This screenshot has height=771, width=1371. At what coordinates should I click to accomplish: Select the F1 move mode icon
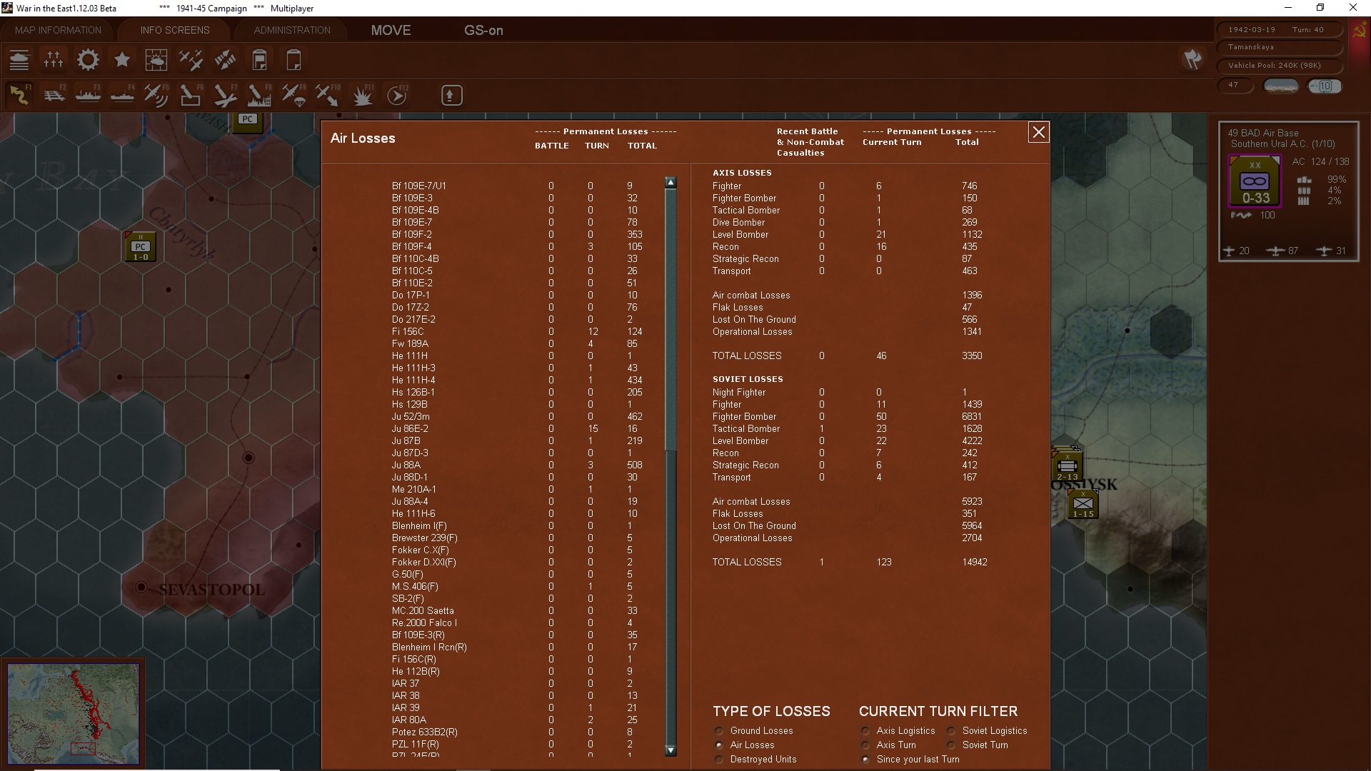point(19,95)
